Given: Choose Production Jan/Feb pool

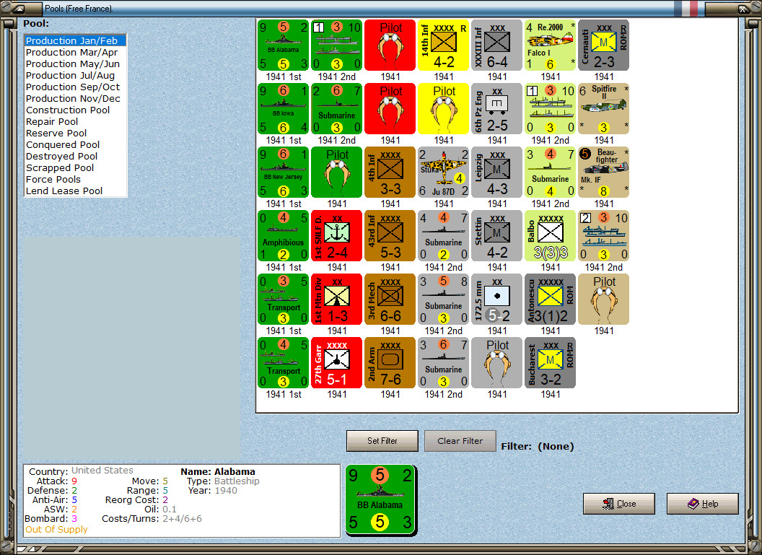Looking at the screenshot, I should point(75,41).
